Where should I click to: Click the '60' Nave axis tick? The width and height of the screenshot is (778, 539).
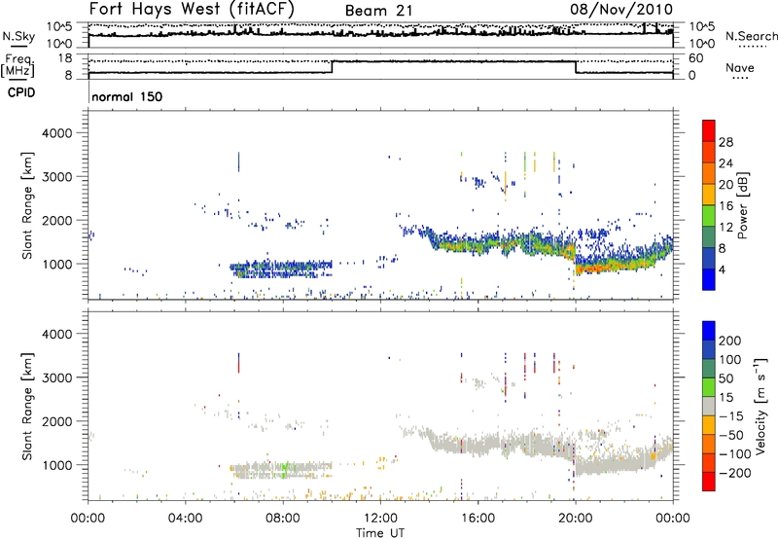coord(695,58)
